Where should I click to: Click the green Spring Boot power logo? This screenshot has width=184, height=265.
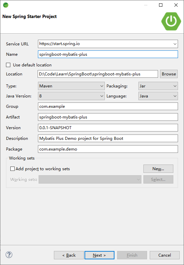click(x=171, y=21)
